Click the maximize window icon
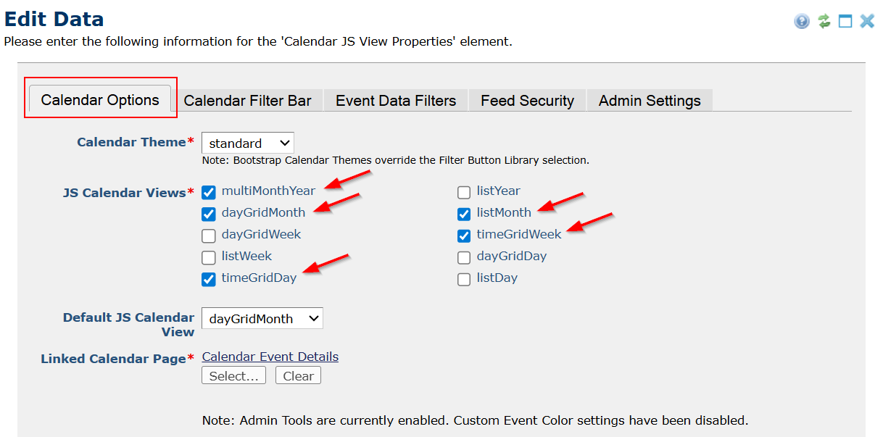883x437 pixels. [845, 21]
